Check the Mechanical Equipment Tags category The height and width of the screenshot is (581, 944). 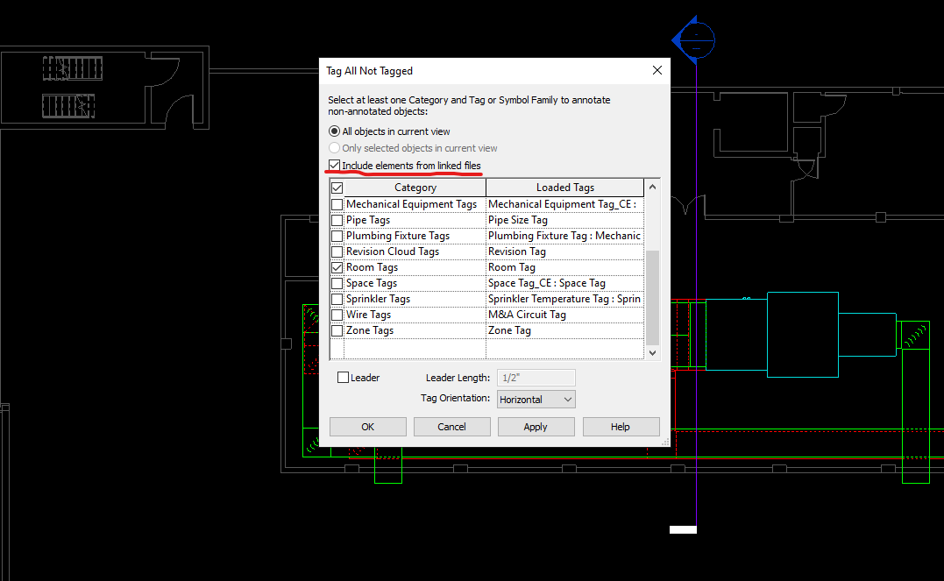[x=337, y=203]
